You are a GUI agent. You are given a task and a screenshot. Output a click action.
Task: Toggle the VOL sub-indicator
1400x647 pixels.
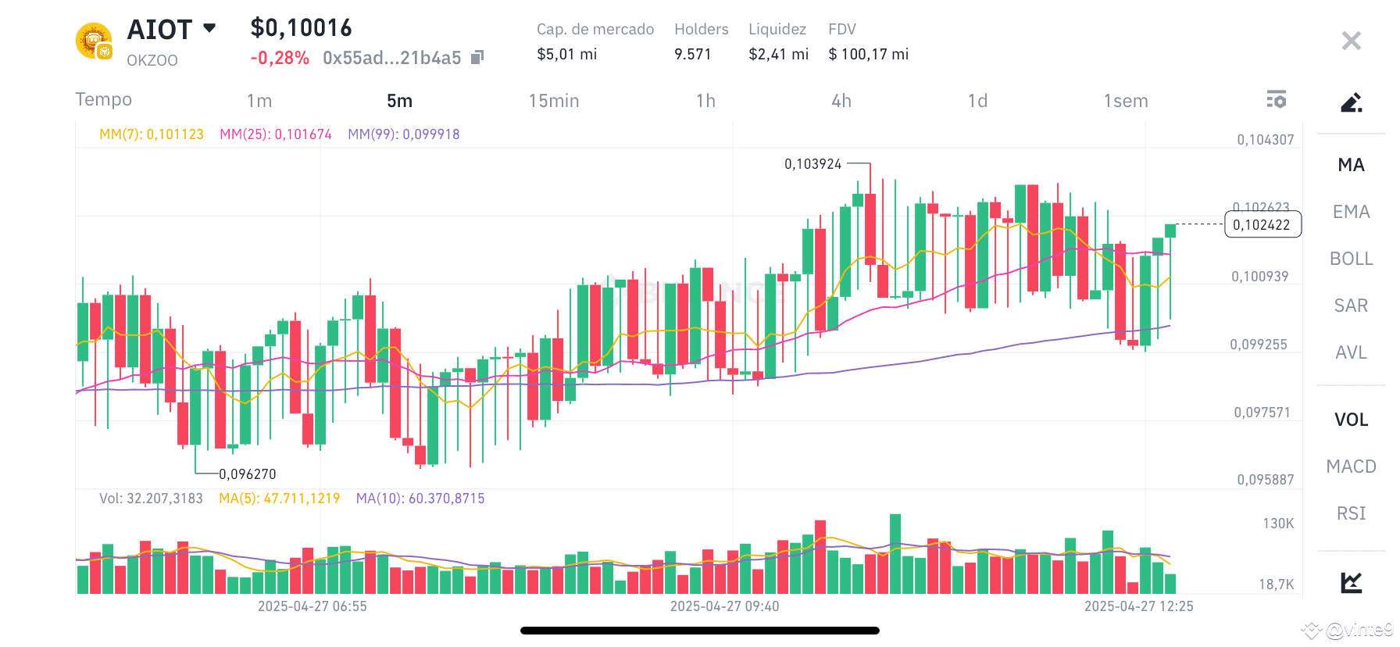(1352, 420)
